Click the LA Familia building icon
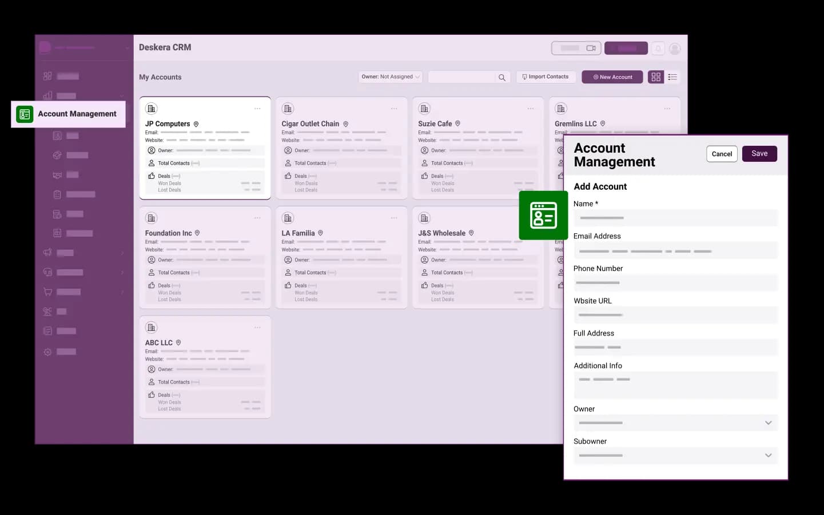Viewport: 824px width, 515px height. tap(288, 218)
